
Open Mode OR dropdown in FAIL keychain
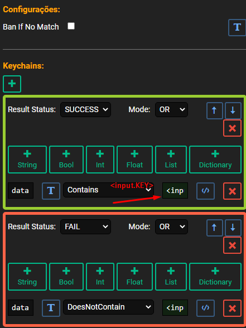pos(171,226)
